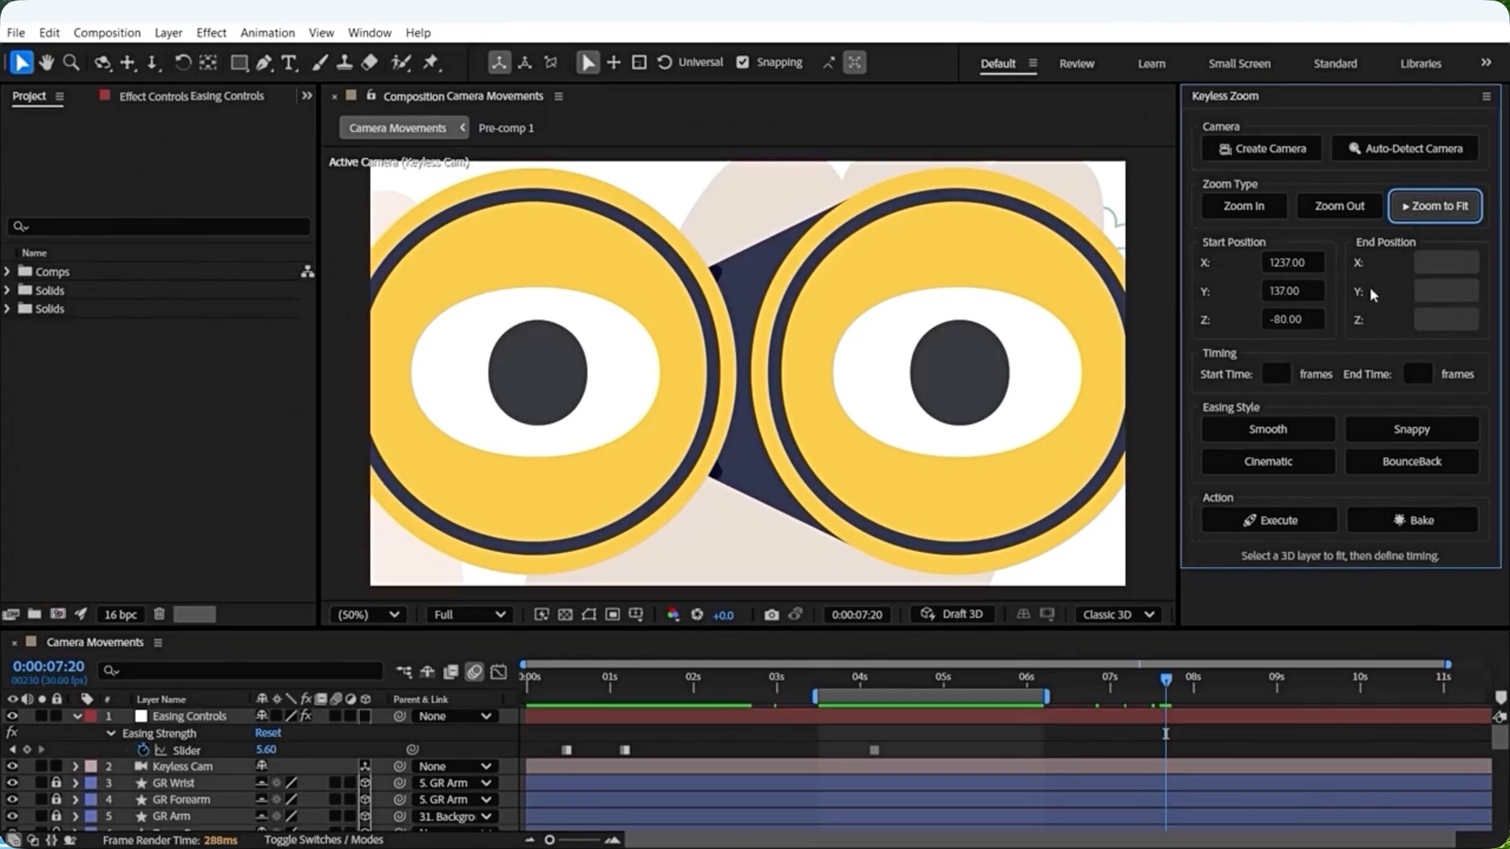Open the Classic 3D renderer dropdown
This screenshot has width=1510, height=849.
(1118, 615)
